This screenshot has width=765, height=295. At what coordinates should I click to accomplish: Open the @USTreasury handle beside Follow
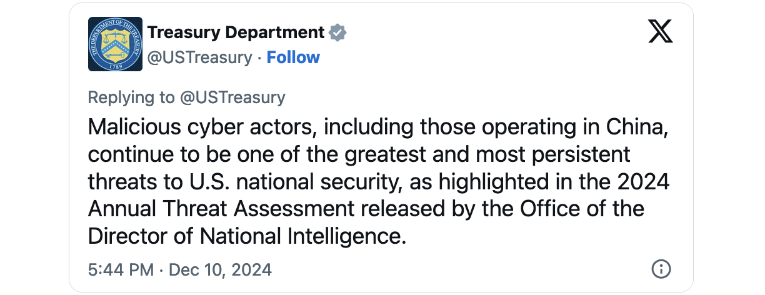click(x=199, y=57)
